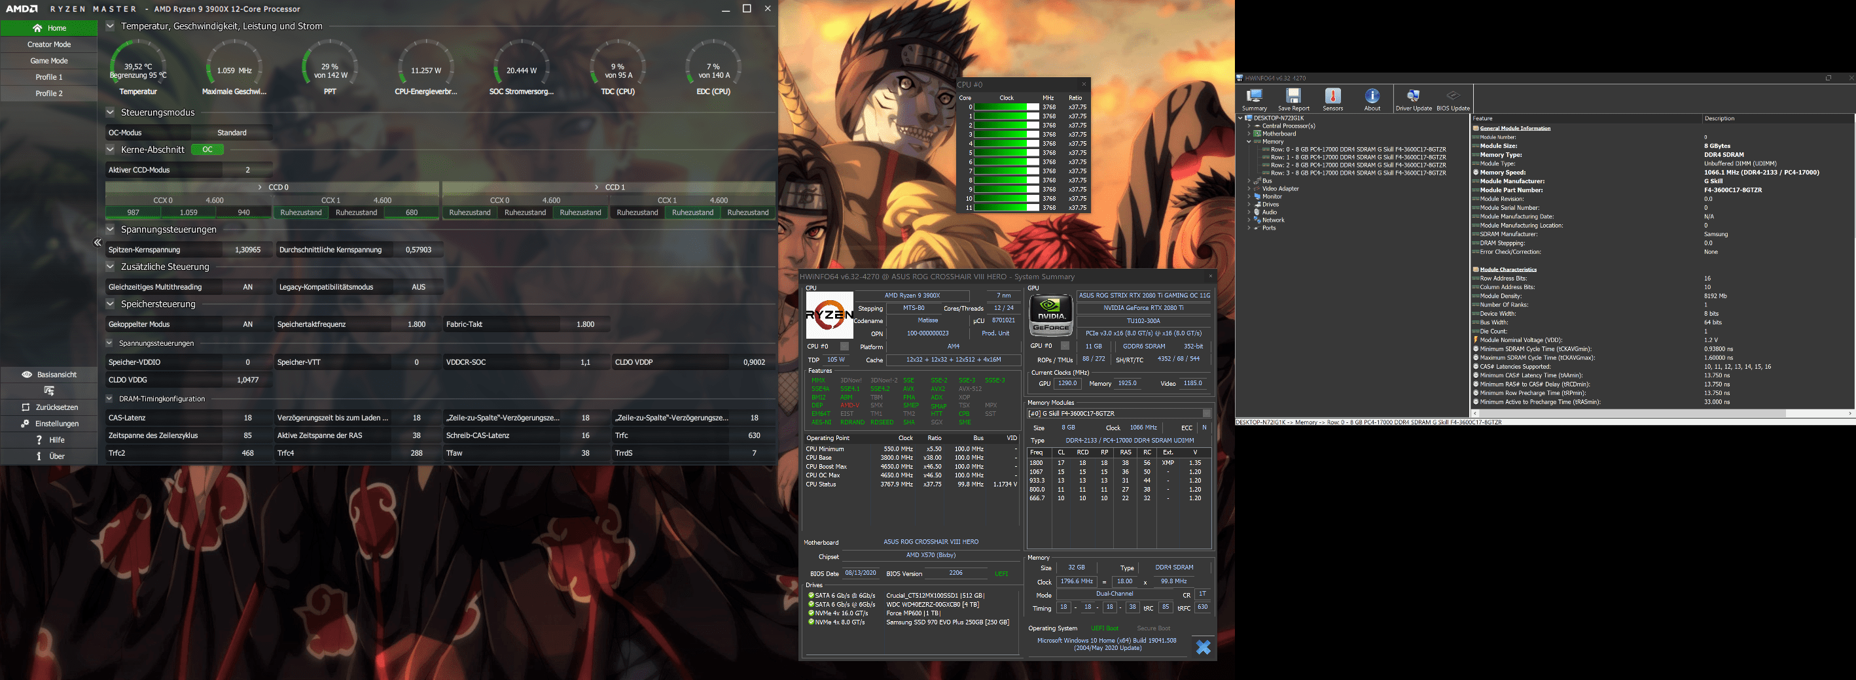The height and width of the screenshot is (680, 1856).
Task: Click the Core 0 clock bar in CPU #0 window
Action: (1006, 107)
